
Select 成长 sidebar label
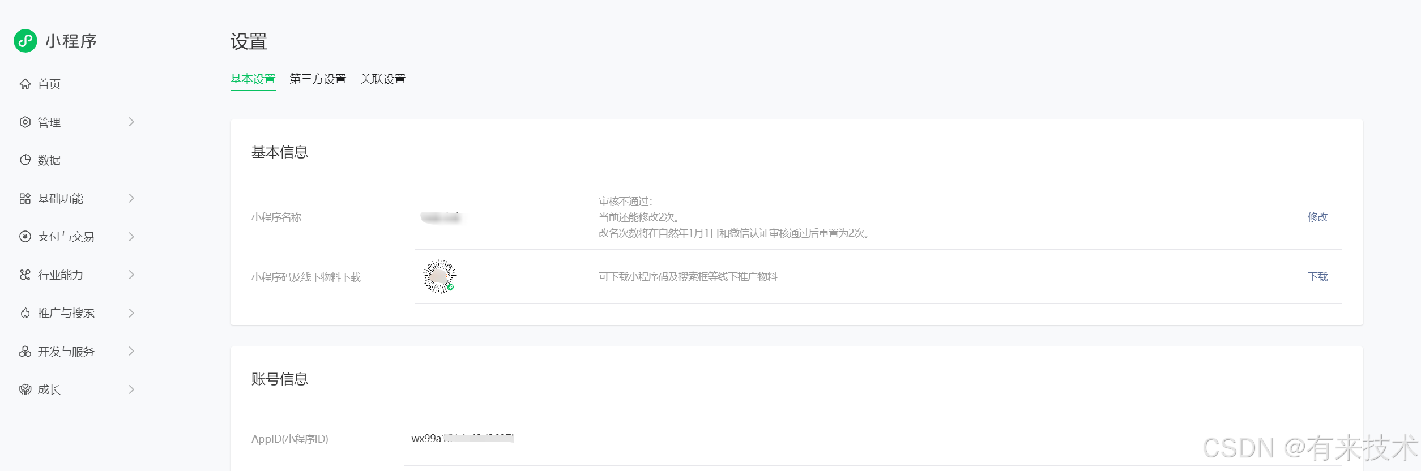tap(49, 389)
